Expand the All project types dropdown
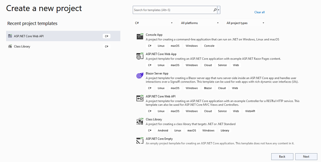The width and height of the screenshot is (321, 162). (x=245, y=23)
